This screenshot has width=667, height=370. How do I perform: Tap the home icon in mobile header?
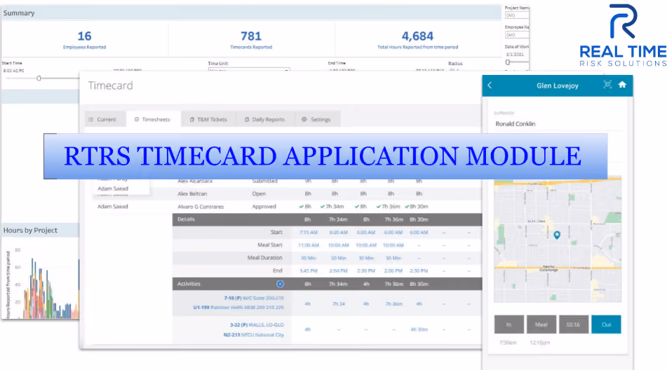(x=622, y=85)
